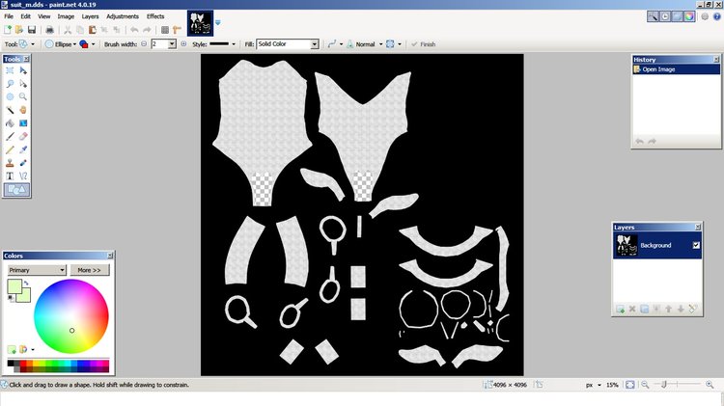Open the Effects menu
The width and height of the screenshot is (724, 406).
pos(155,16)
